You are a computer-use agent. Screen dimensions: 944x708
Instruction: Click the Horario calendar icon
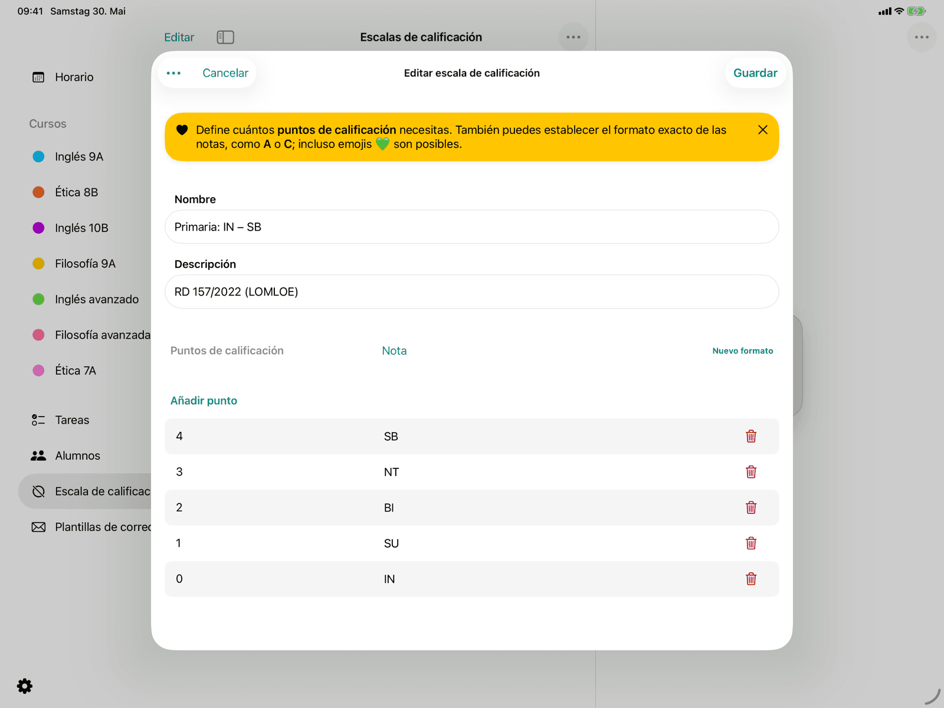pos(38,77)
